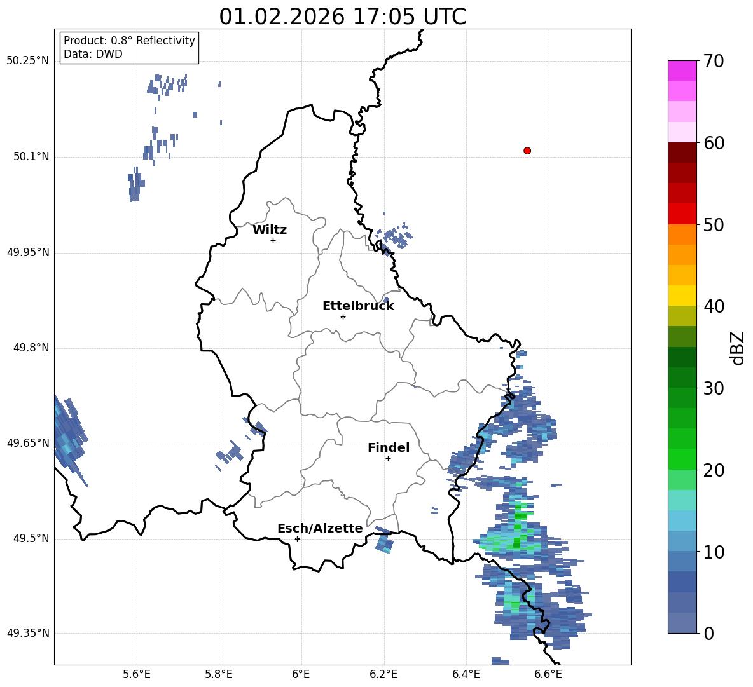753x687 pixels.
Task: Click the 10 value on the colorbar
Action: (x=713, y=552)
